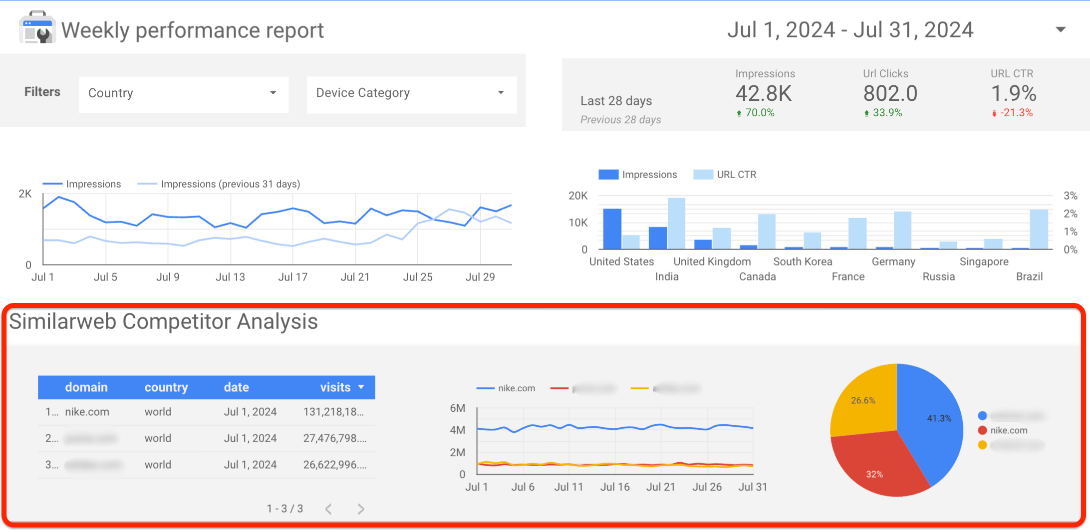Click the red nike.com pie legend dot

982,430
